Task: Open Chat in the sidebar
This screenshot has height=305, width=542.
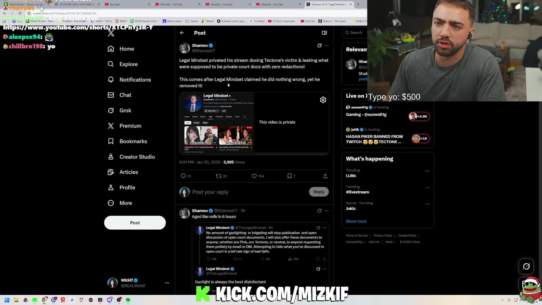Action: (119, 95)
